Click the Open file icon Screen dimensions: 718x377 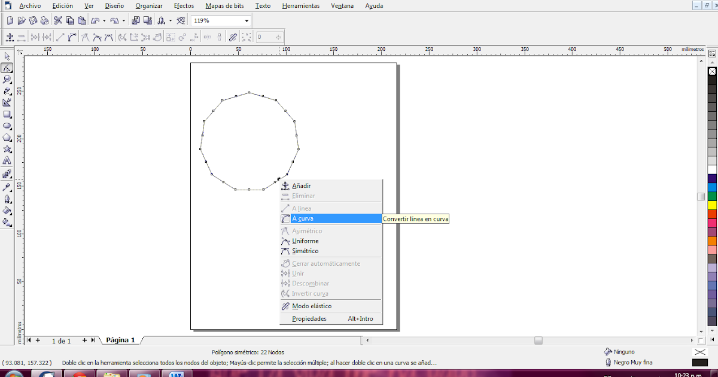(x=21, y=20)
